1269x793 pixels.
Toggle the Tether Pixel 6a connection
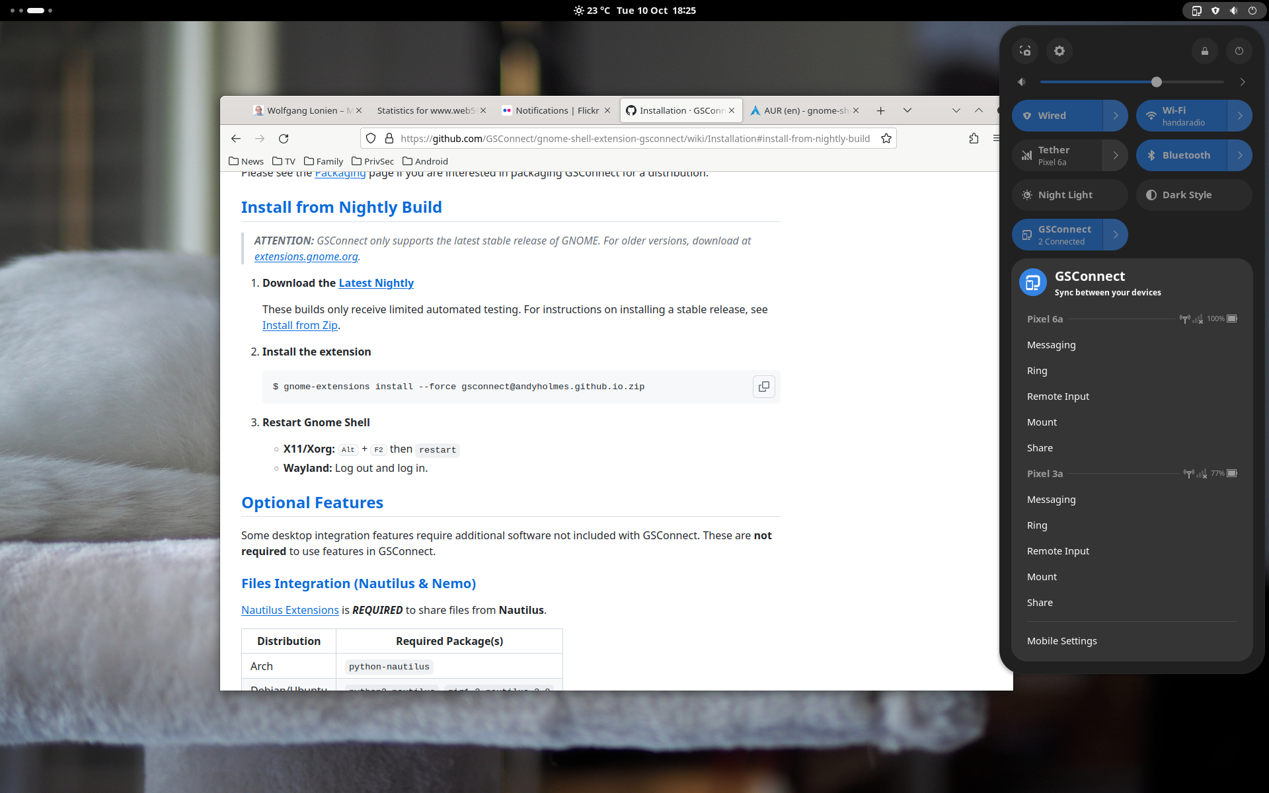(x=1057, y=155)
